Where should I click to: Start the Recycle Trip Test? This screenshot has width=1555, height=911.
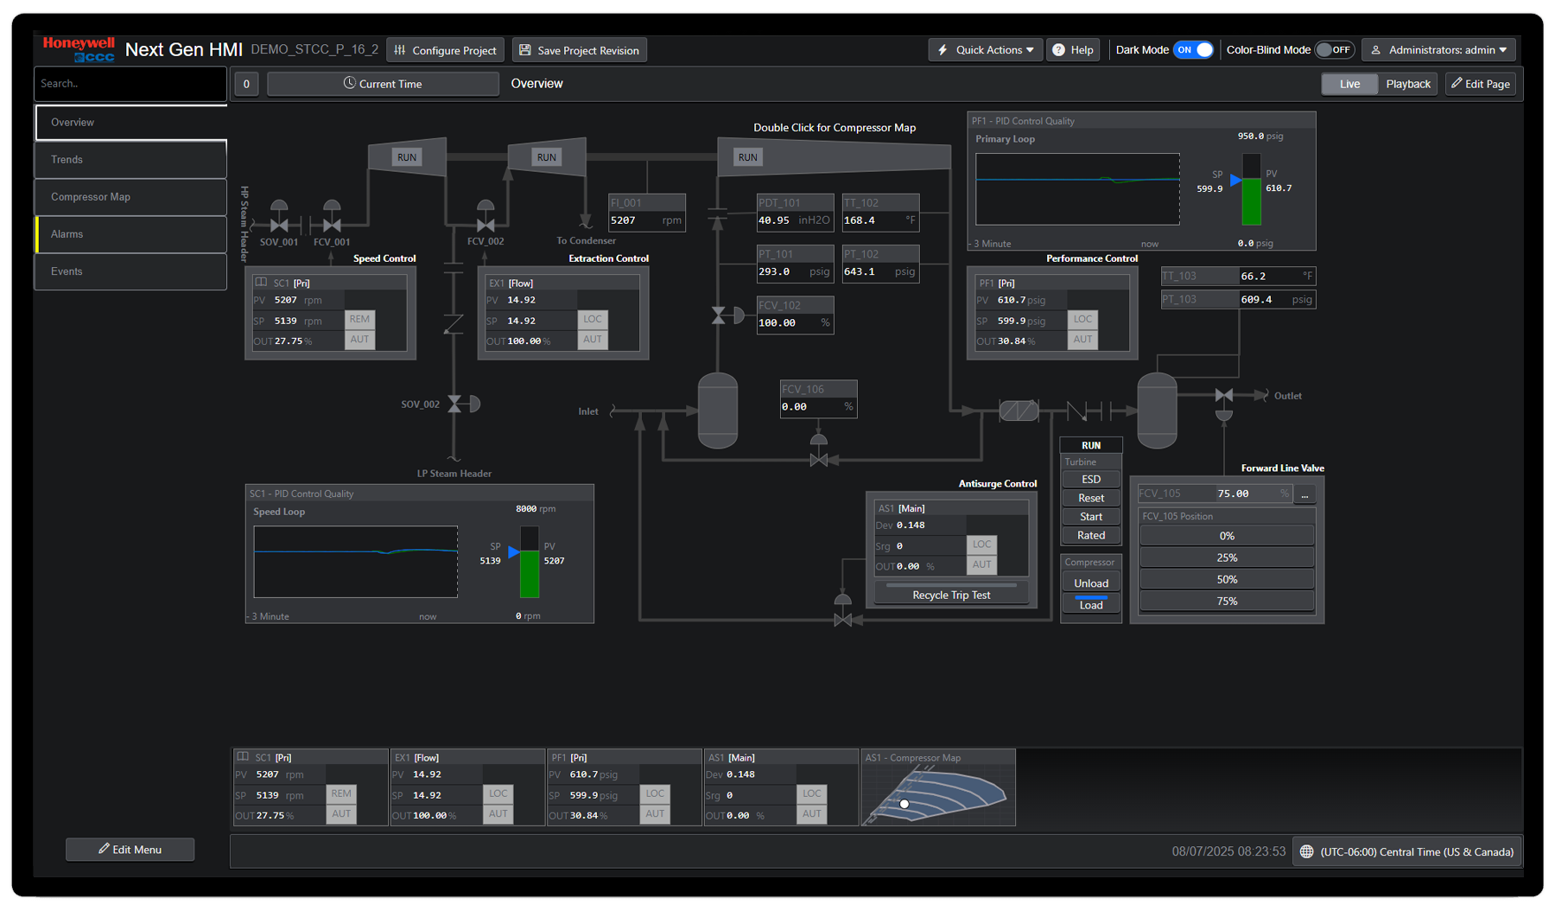[x=950, y=595]
